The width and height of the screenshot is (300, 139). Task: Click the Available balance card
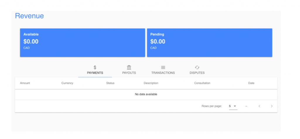82,43
